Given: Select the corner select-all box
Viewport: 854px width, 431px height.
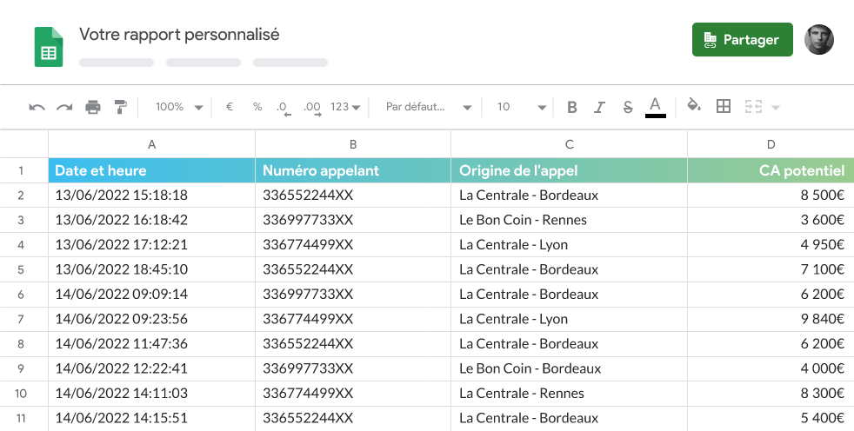Looking at the screenshot, I should click(x=24, y=144).
